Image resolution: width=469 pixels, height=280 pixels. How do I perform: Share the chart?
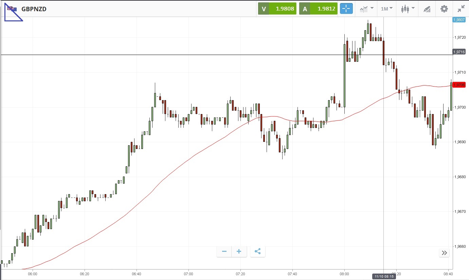pyautogui.click(x=257, y=251)
